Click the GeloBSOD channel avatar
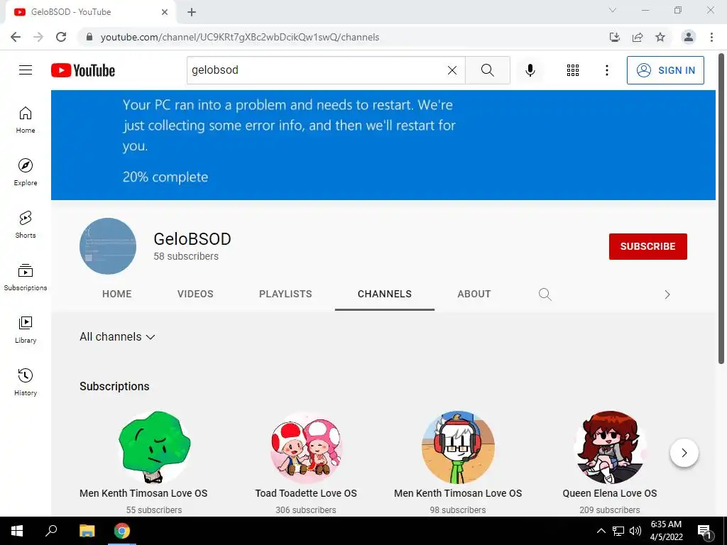Screen dimensions: 727x545 click(108, 246)
